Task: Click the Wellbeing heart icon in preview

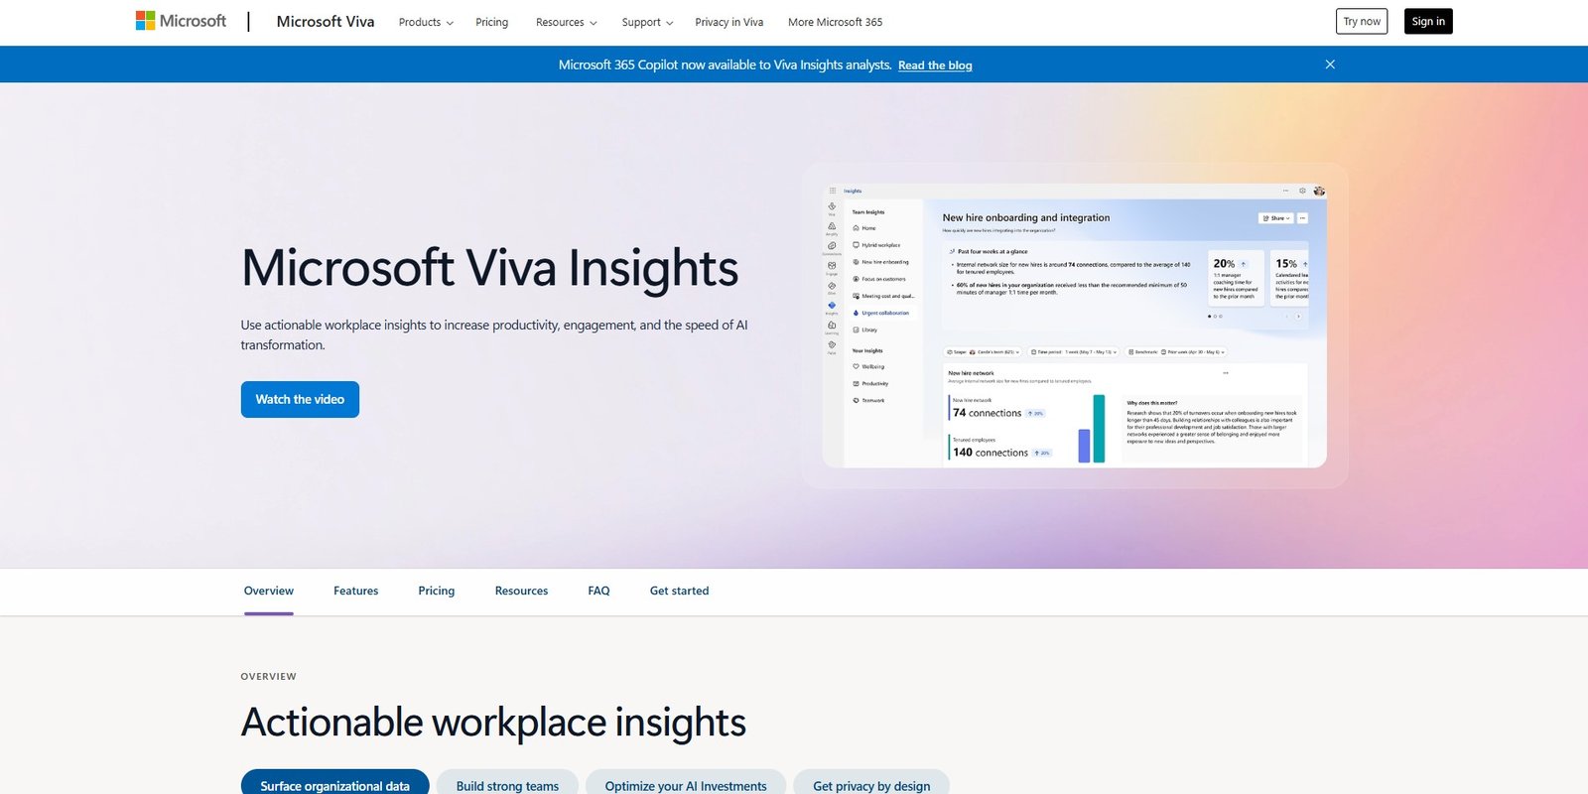Action: click(857, 366)
